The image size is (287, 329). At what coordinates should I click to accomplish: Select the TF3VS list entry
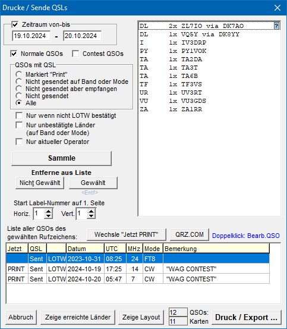[209, 84]
